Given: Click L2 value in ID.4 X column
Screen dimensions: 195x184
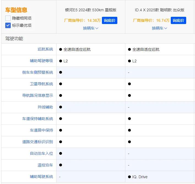Looking at the screenshot, I should pyautogui.click(x=134, y=61).
